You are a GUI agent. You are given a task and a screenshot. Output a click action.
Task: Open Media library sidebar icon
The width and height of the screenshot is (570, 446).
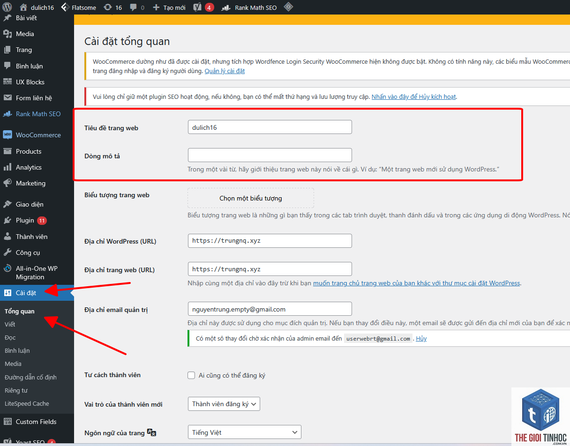click(7, 34)
